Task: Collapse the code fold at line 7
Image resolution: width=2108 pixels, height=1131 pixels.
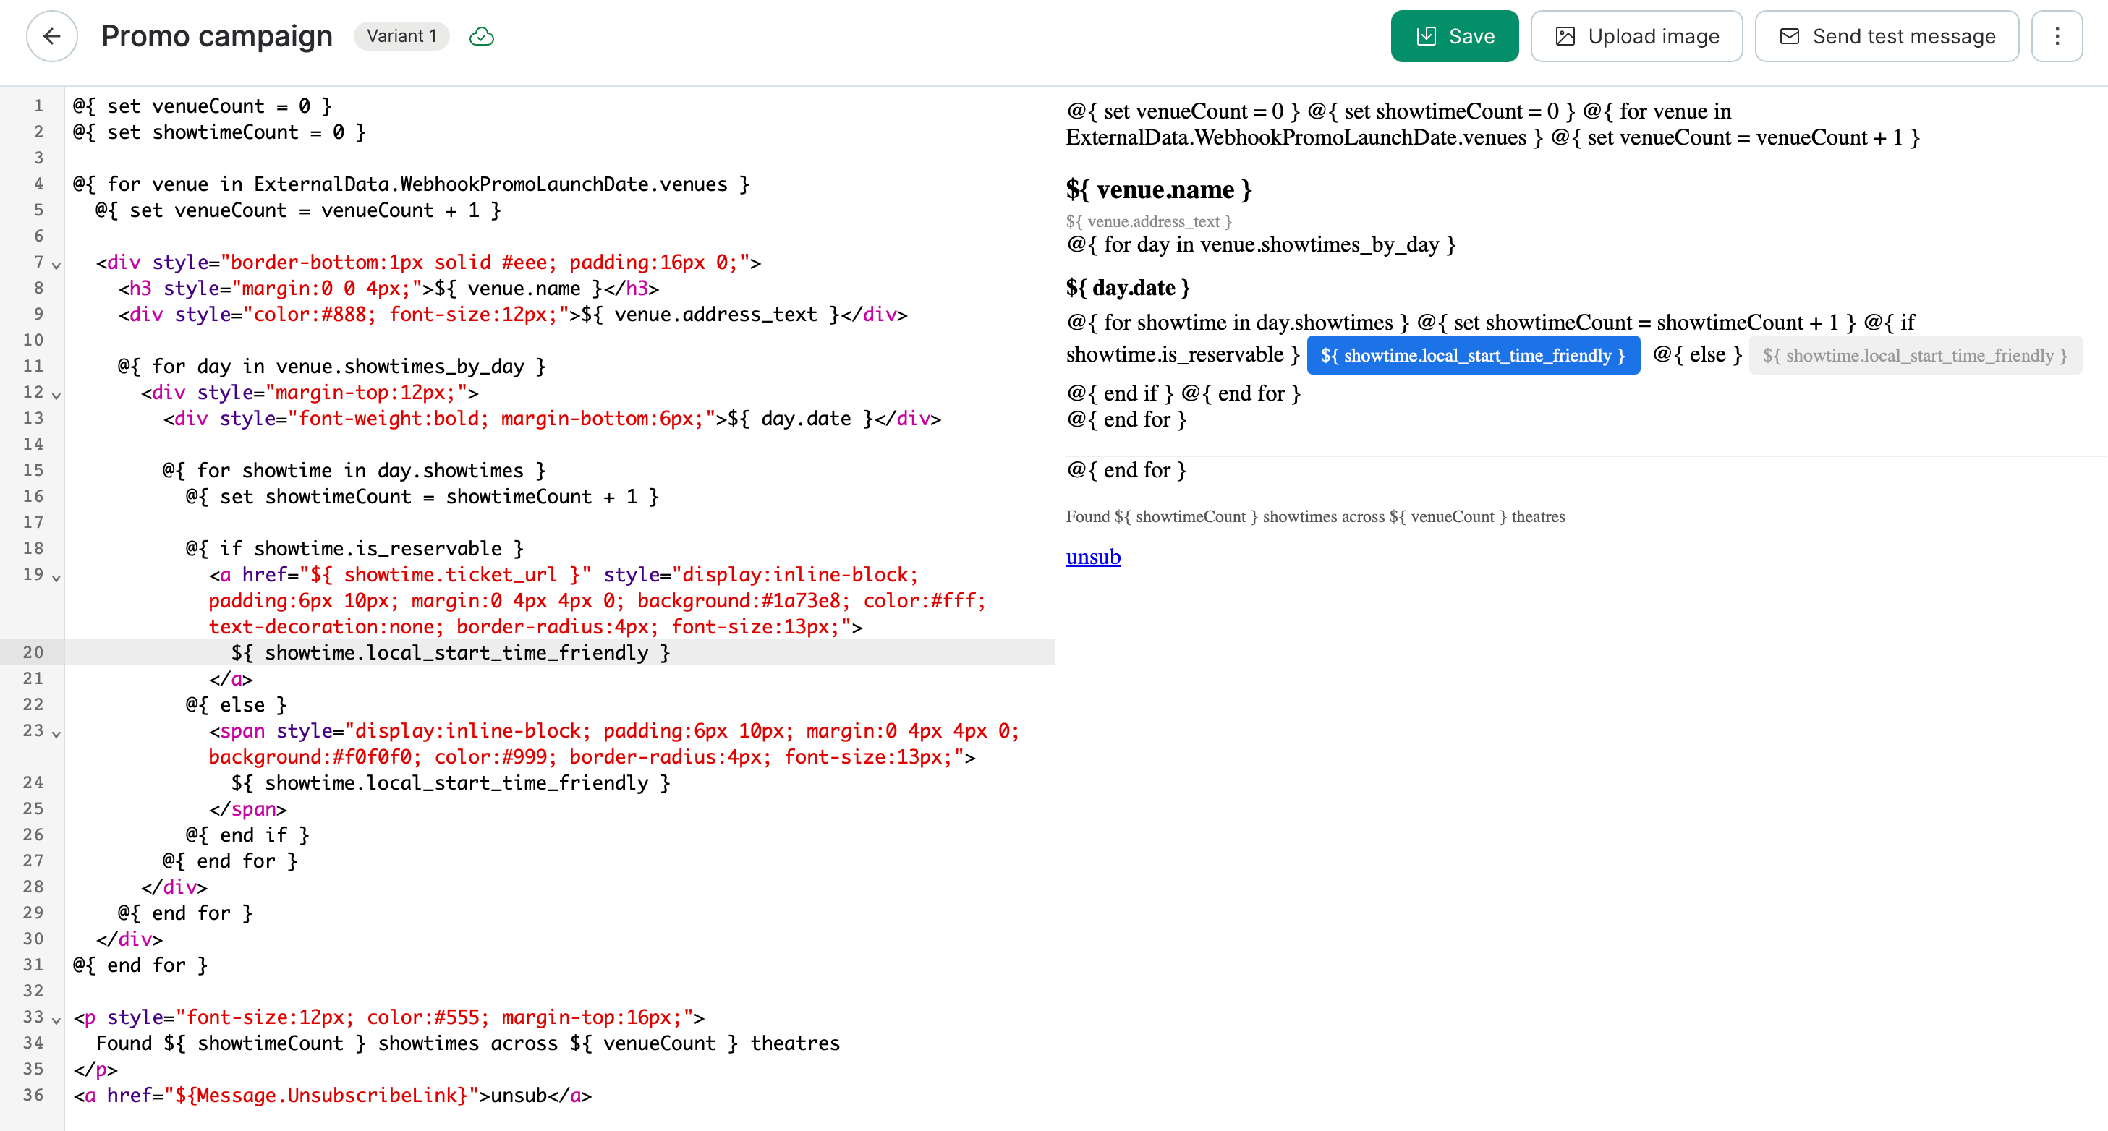Action: tap(56, 265)
